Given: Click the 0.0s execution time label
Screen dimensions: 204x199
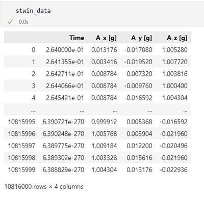Looking at the screenshot, I should [23, 22].
